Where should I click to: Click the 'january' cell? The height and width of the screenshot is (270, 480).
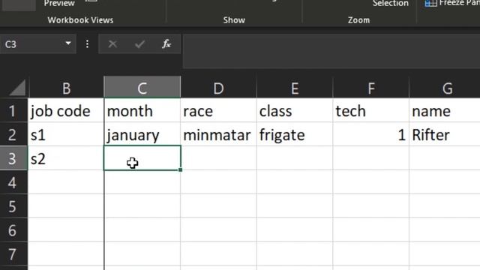click(x=142, y=134)
